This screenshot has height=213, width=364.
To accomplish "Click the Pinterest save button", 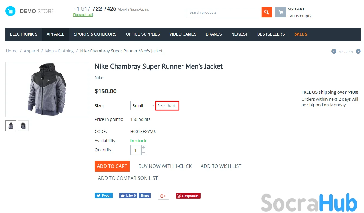I will pyautogui.click(x=188, y=196).
